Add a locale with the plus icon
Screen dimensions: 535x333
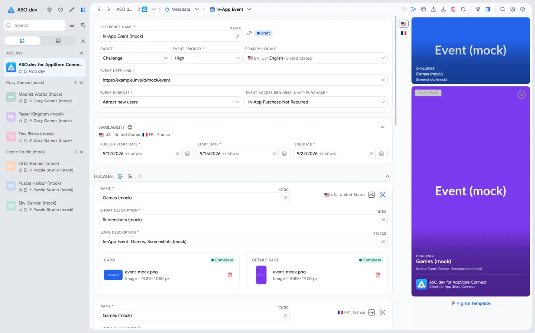[x=120, y=177]
